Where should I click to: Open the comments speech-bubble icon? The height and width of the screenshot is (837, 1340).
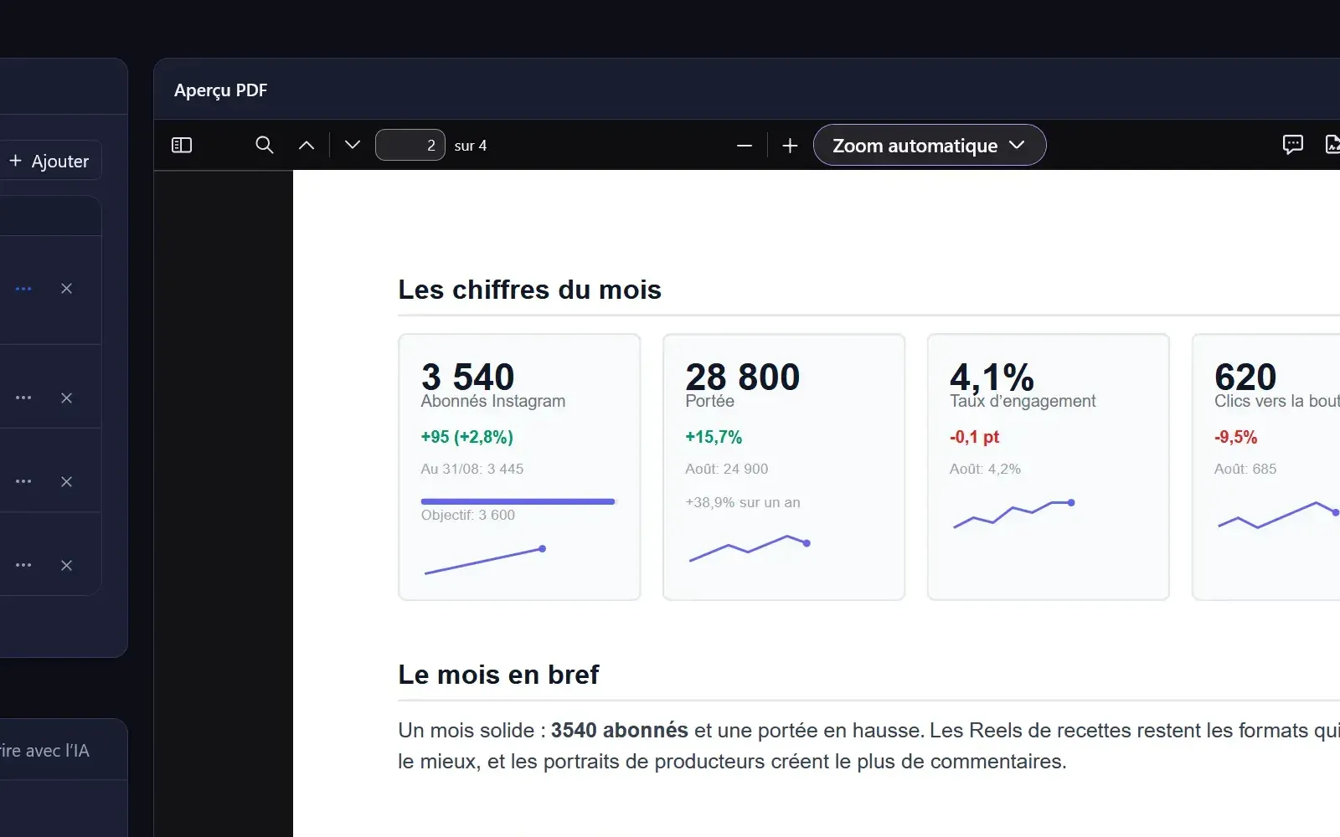tap(1293, 145)
